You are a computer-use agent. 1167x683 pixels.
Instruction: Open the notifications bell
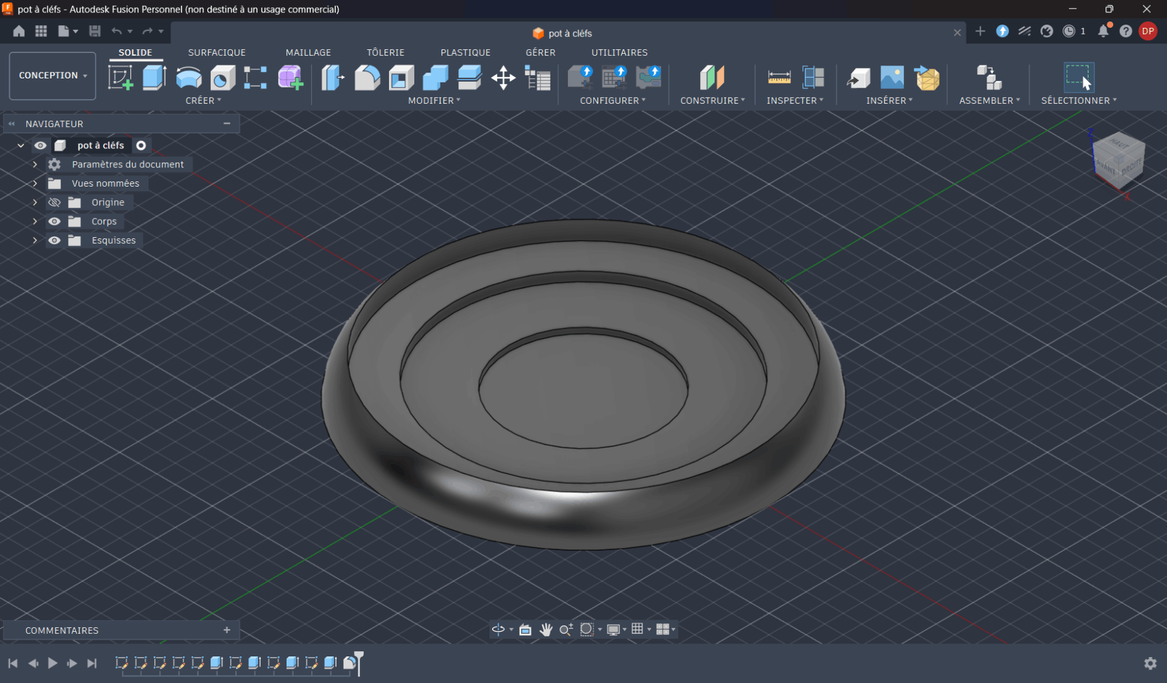coord(1103,30)
